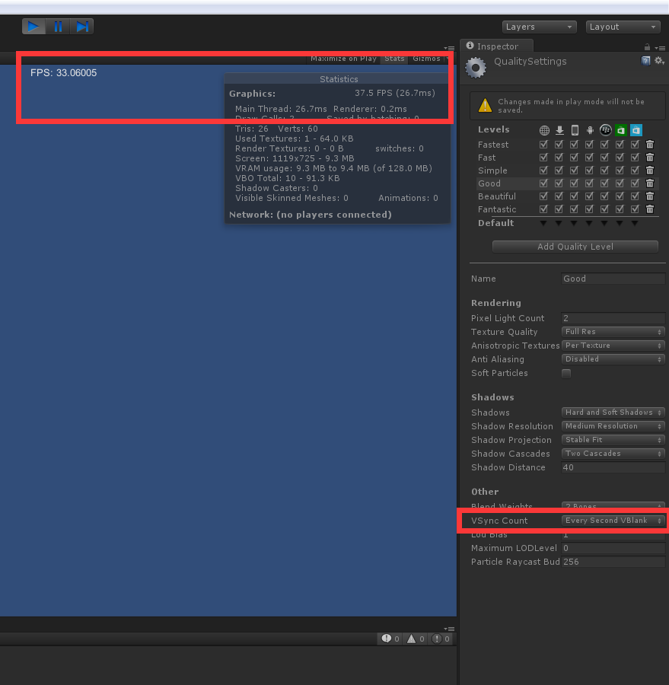Screen dimensions: 669x685
Task: Open the QualitySettings help book icon
Action: pos(646,61)
